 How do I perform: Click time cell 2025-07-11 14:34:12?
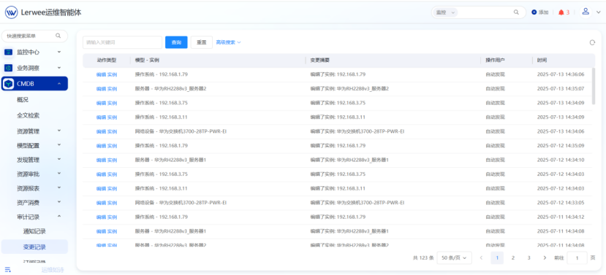561,217
